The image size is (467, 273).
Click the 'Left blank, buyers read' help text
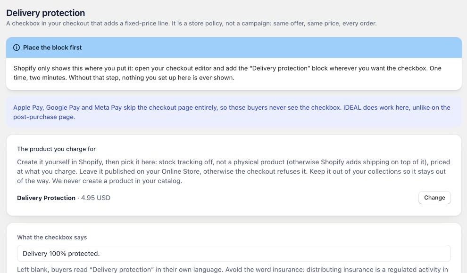coord(232,269)
